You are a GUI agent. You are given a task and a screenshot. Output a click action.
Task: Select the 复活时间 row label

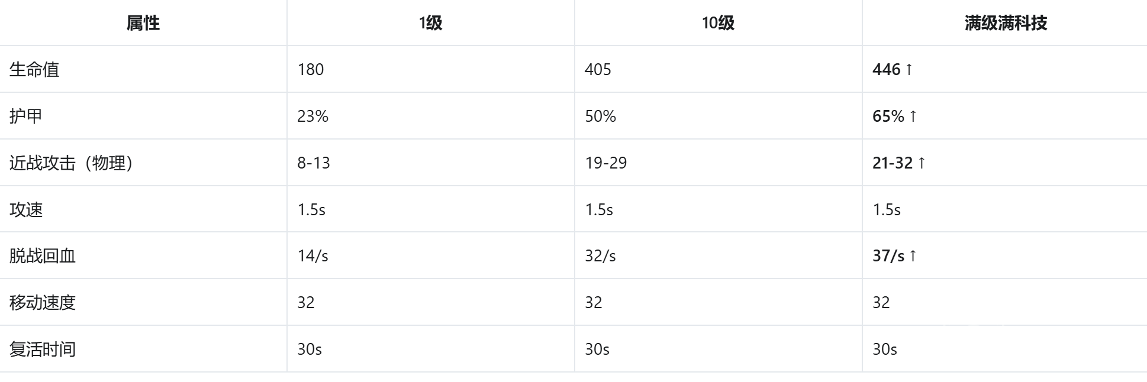coord(43,349)
